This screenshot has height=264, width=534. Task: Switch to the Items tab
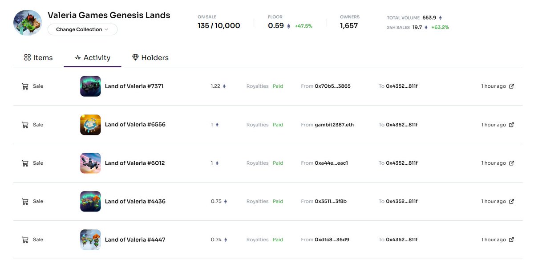click(38, 57)
